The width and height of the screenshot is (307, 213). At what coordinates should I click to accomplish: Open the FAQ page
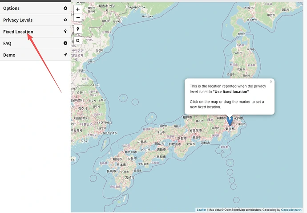8,43
